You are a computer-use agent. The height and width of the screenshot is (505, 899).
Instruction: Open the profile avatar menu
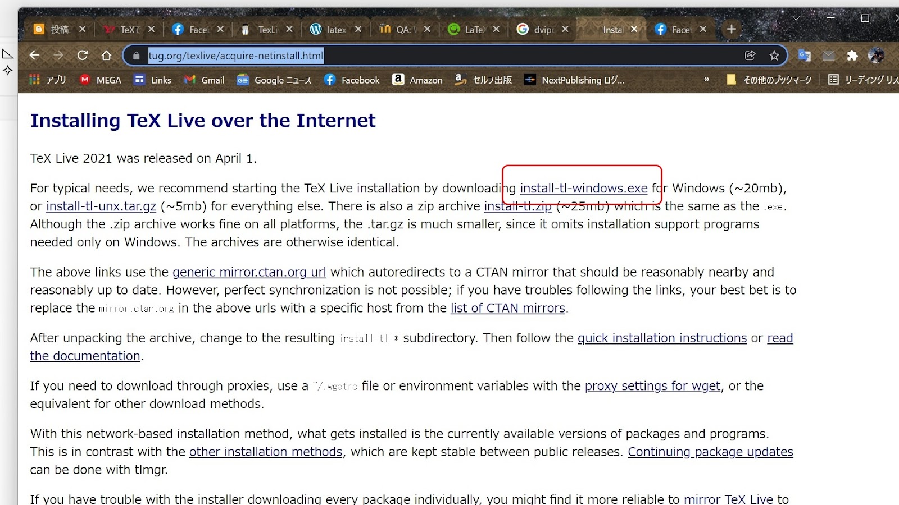coord(876,55)
